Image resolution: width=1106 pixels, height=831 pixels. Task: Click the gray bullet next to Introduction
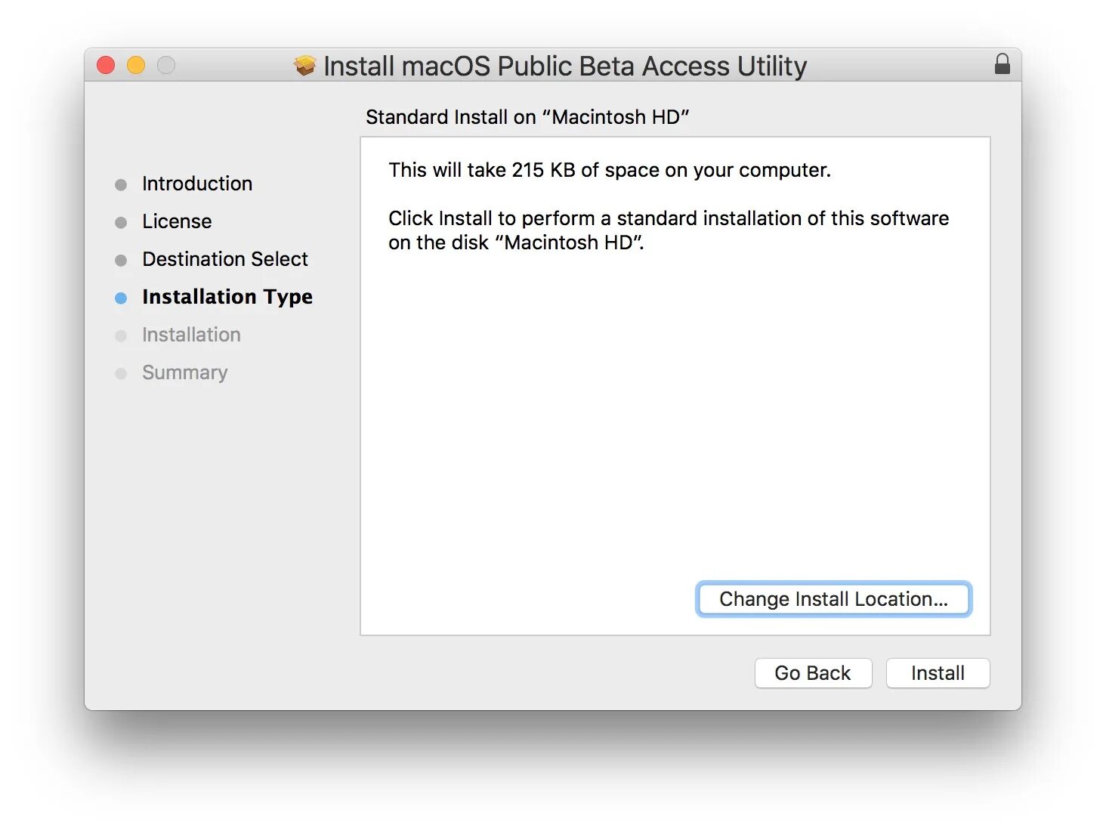click(x=121, y=185)
